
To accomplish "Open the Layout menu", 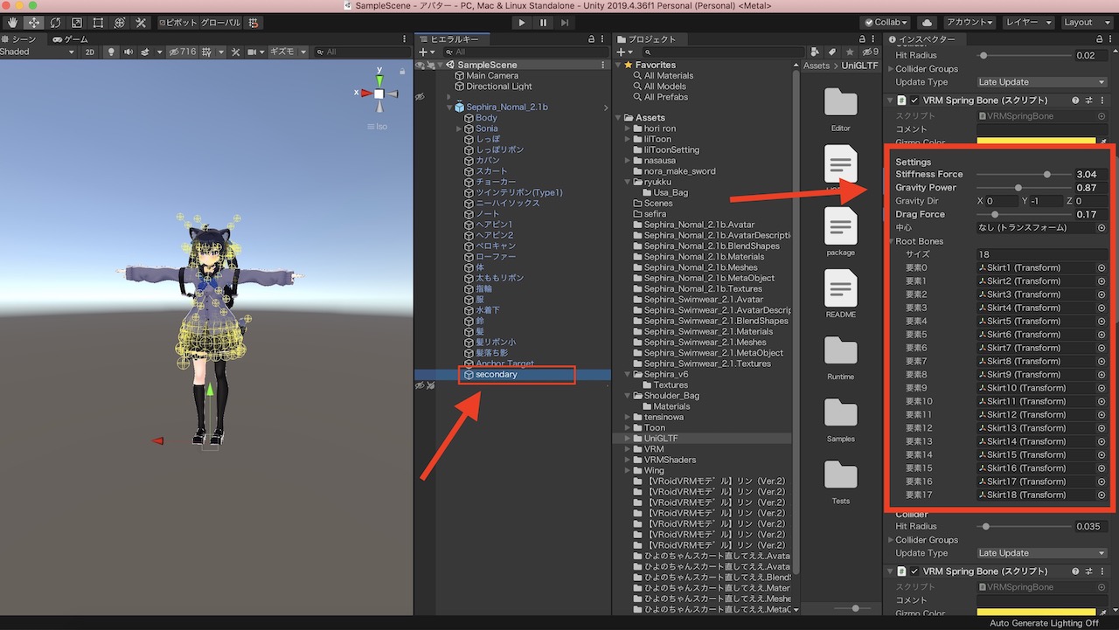I will coord(1087,22).
